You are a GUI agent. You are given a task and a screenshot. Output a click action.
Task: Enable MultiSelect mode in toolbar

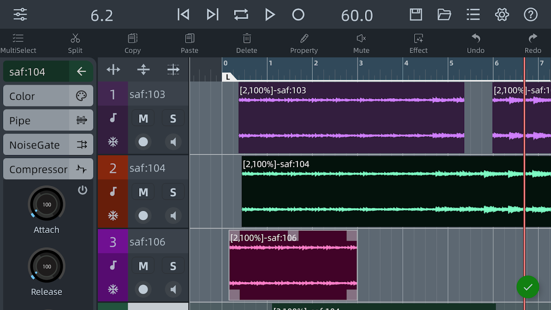(18, 43)
